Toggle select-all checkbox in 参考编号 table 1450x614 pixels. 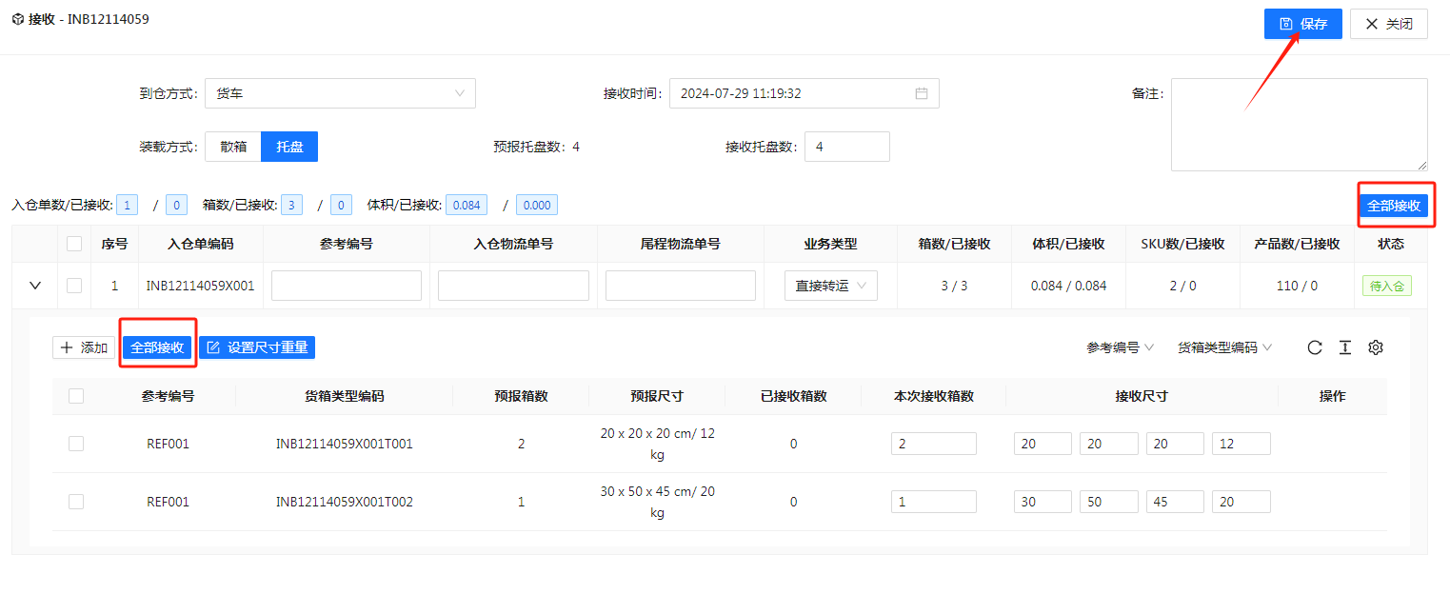pos(76,396)
